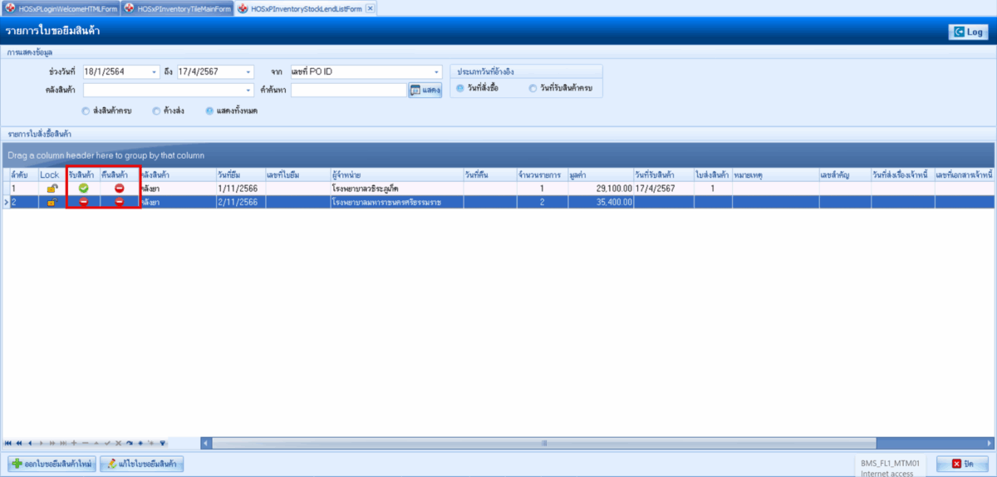This screenshot has height=477, width=997.
Task: Click the แก้ไขใบขอยืมสินค้า edit button
Action: coord(141,464)
